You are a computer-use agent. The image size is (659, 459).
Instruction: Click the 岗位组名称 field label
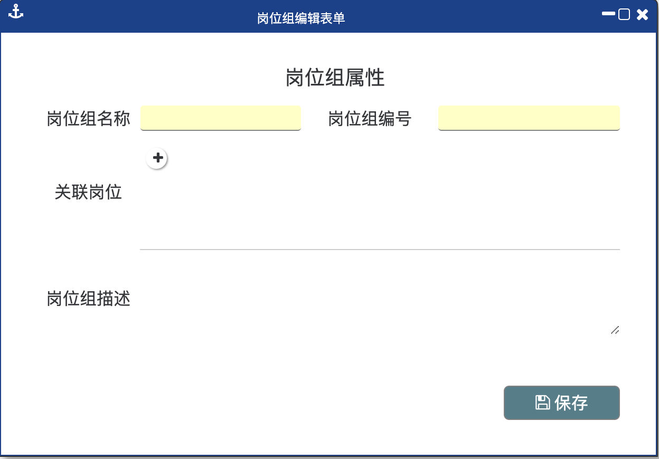tap(88, 119)
